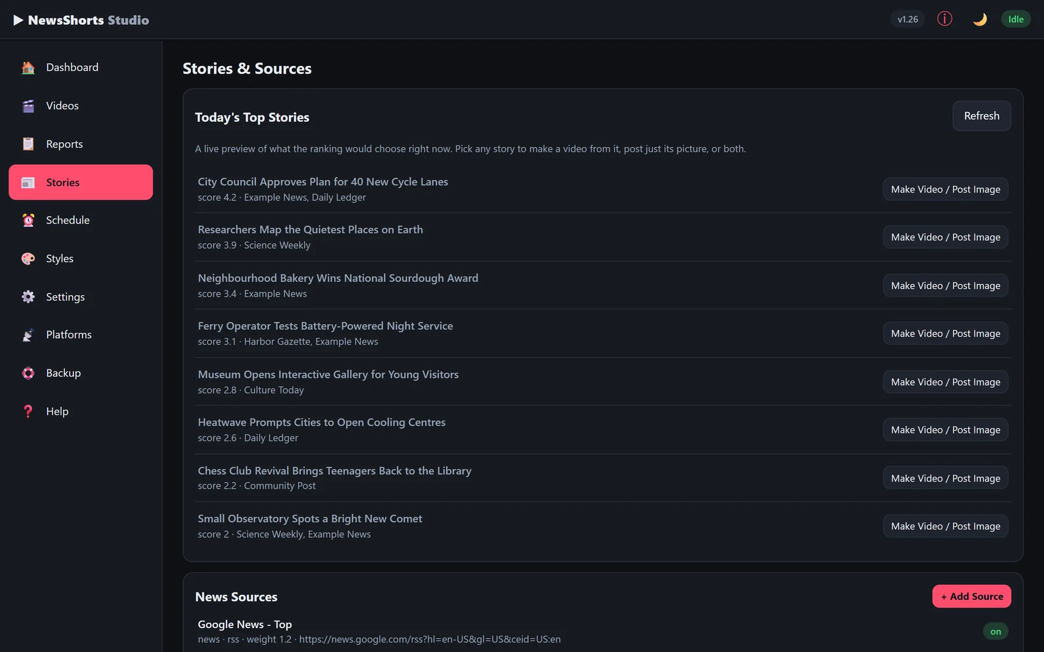Click the Stories newspaper icon
The width and height of the screenshot is (1044, 652).
pyautogui.click(x=28, y=183)
